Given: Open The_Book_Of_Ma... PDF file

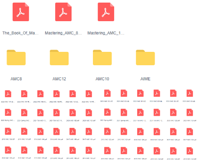Looking at the screenshot, I should (21, 12).
